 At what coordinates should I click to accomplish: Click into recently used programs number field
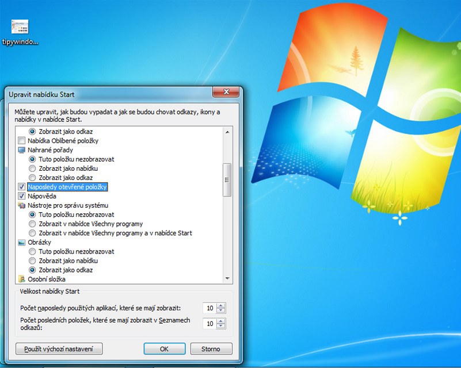coord(209,308)
